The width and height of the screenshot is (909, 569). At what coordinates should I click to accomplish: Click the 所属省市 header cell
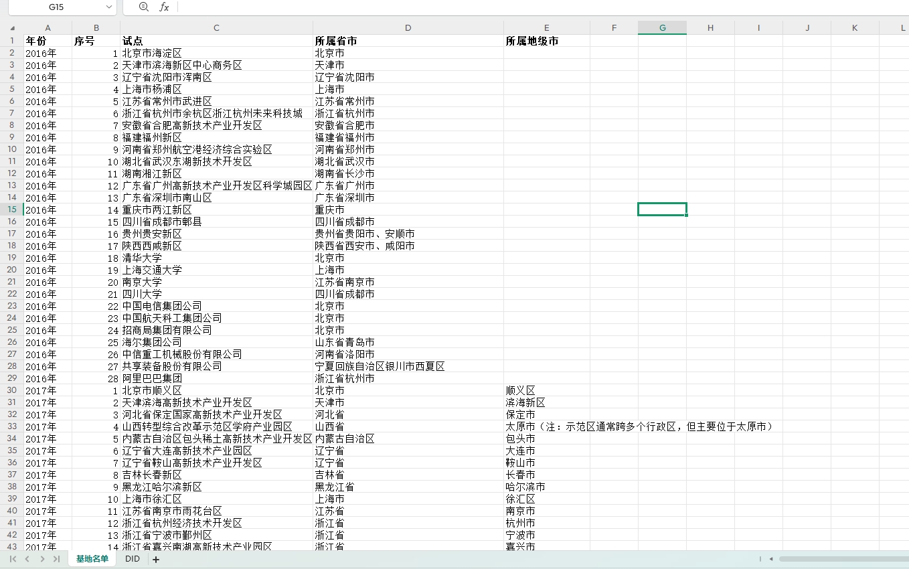click(x=408, y=41)
